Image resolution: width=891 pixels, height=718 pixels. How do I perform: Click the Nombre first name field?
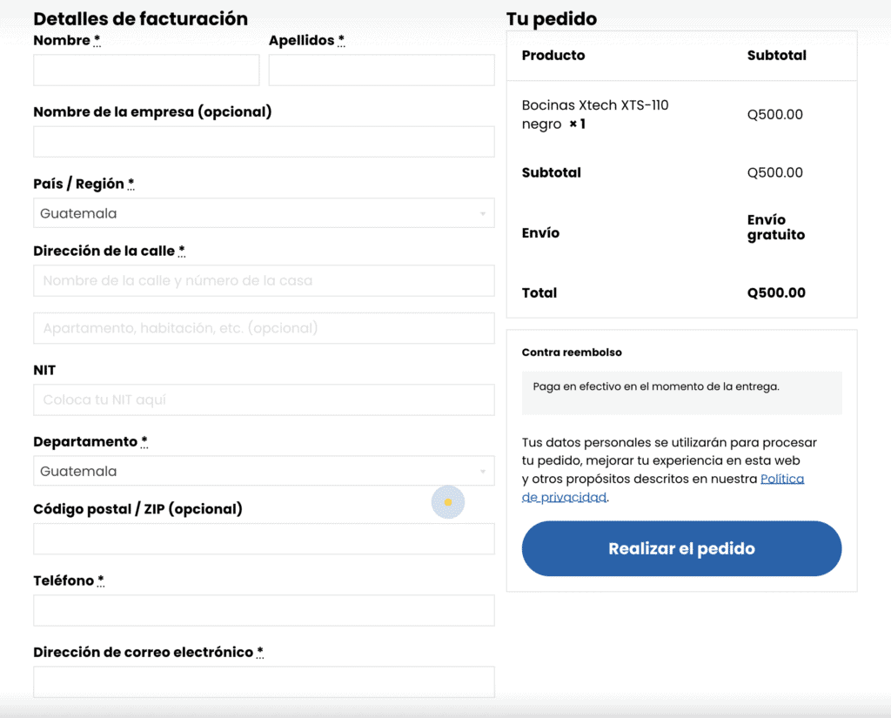[146, 70]
